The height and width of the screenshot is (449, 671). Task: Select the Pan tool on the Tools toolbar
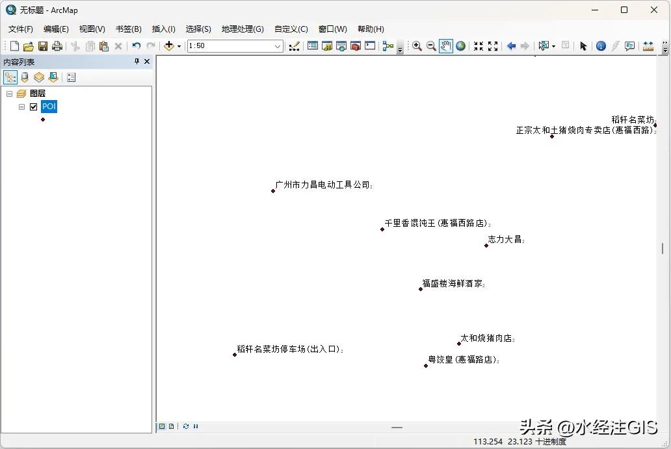click(445, 46)
